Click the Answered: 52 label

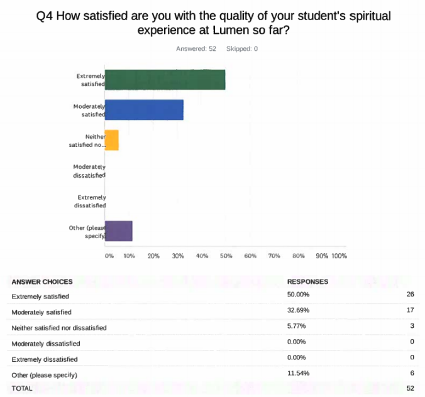coord(196,49)
